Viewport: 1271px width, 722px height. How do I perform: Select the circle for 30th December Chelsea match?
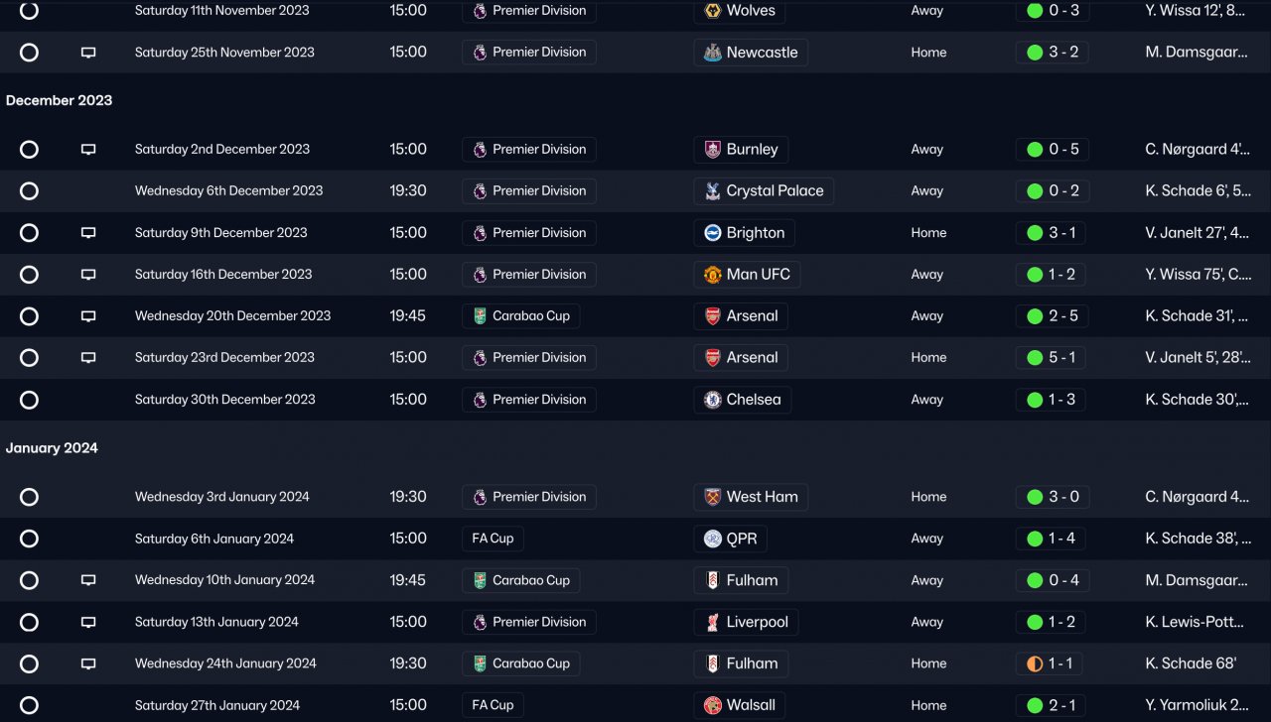pyautogui.click(x=29, y=400)
